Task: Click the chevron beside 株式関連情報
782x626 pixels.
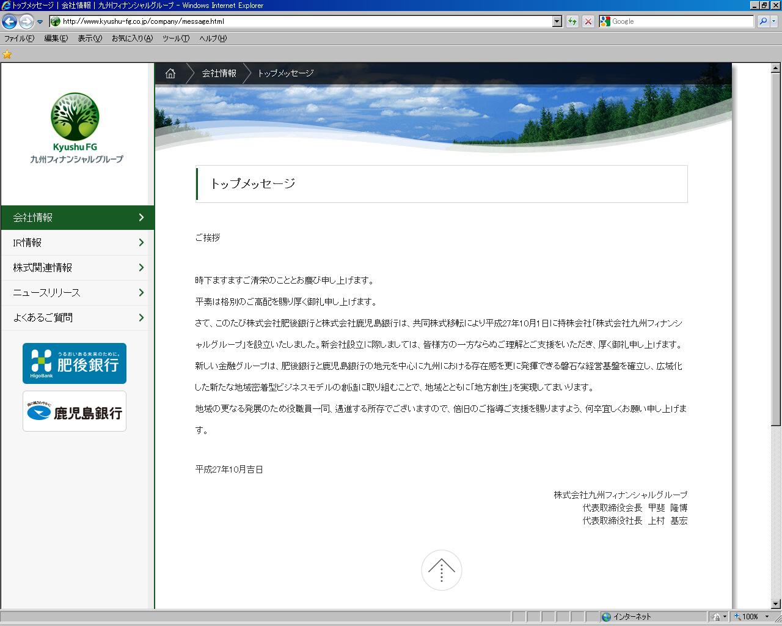Action: [141, 268]
